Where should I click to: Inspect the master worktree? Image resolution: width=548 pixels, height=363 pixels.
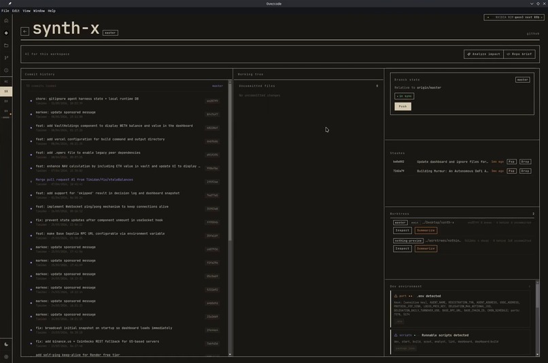tap(402, 231)
